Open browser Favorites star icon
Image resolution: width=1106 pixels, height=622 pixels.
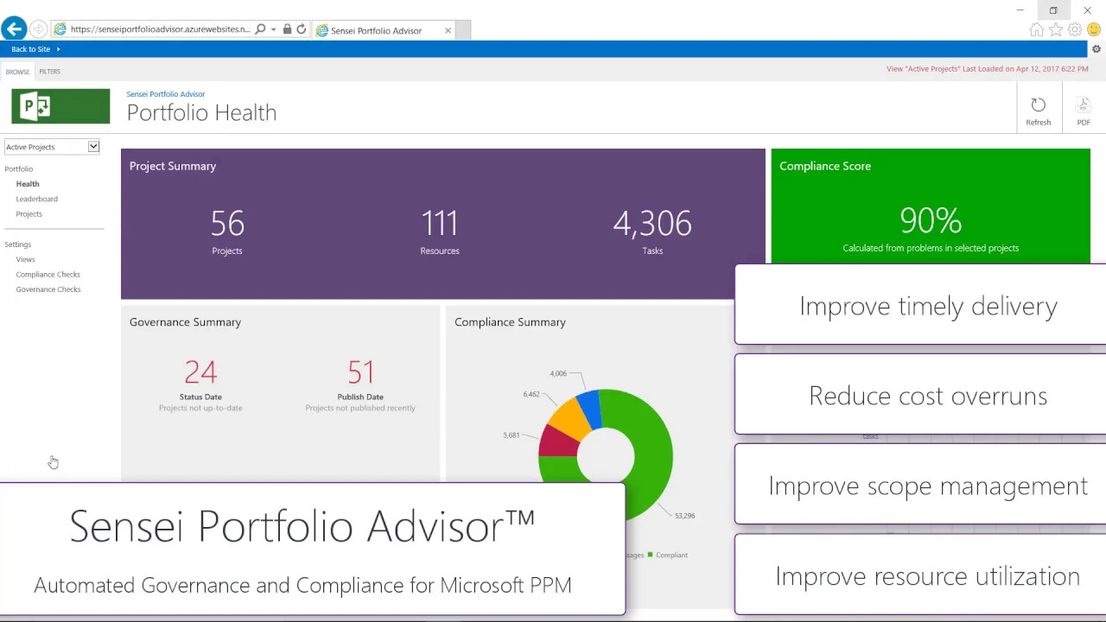pyautogui.click(x=1055, y=30)
